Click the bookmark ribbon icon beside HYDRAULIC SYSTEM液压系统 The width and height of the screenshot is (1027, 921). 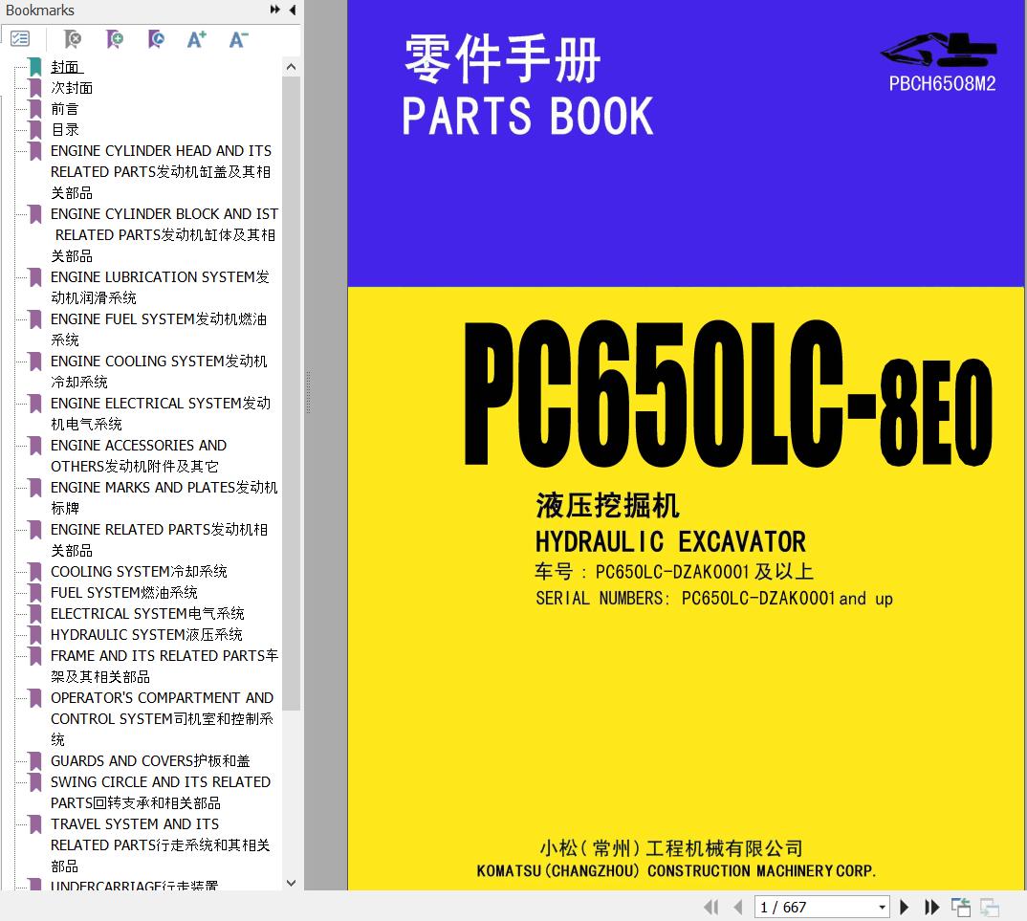tap(34, 634)
